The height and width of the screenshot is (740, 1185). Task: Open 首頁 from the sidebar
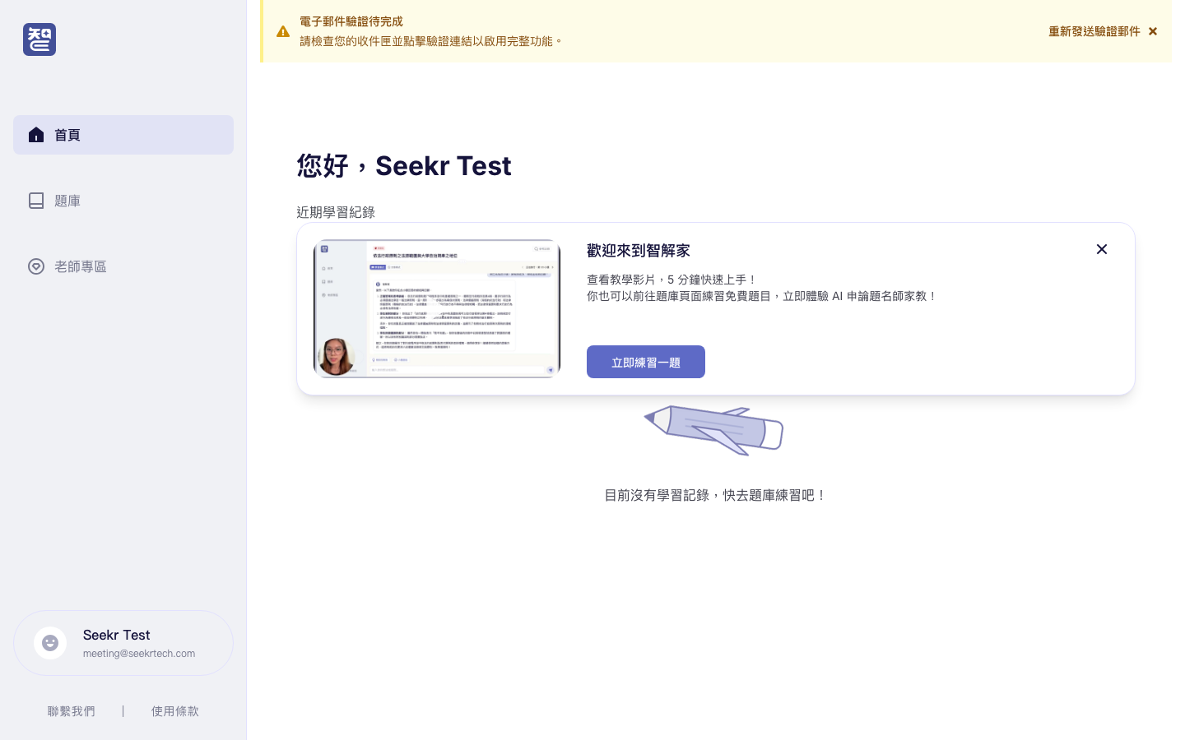click(x=67, y=135)
